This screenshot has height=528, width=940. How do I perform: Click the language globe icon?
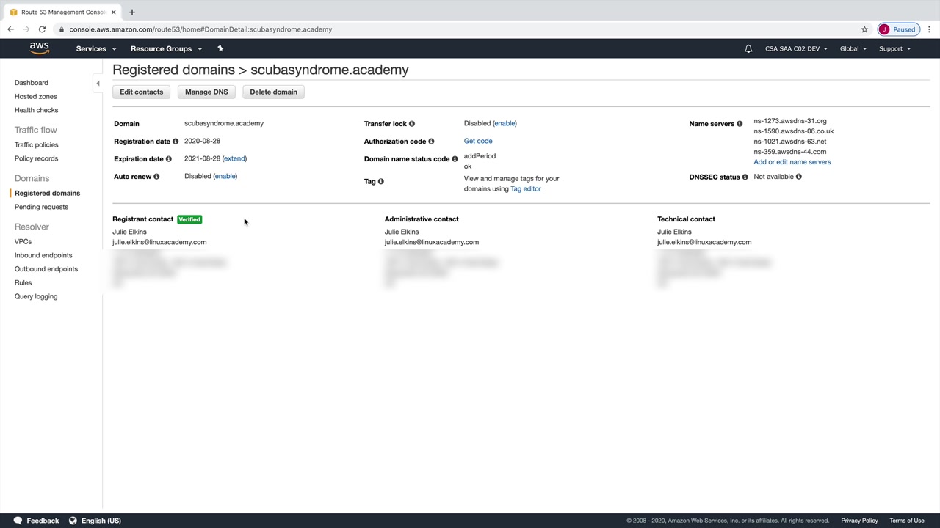[x=73, y=521]
